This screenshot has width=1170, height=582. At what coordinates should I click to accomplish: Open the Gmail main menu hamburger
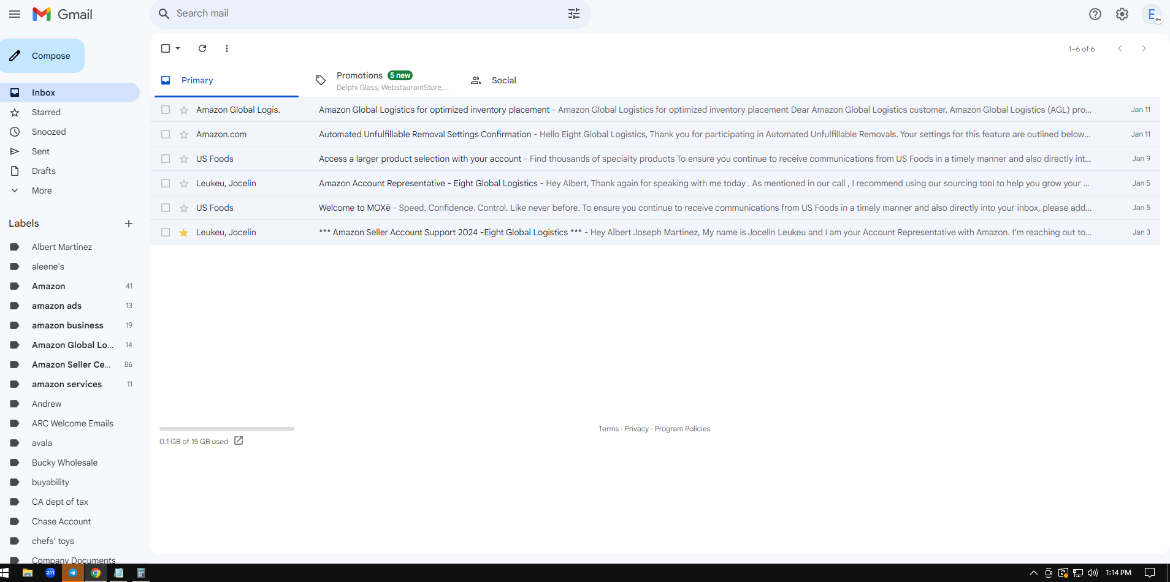(15, 14)
